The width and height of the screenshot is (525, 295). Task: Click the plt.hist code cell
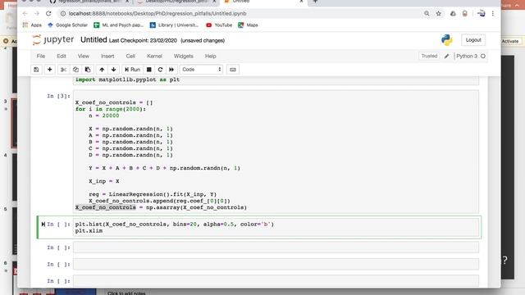pos(276,228)
